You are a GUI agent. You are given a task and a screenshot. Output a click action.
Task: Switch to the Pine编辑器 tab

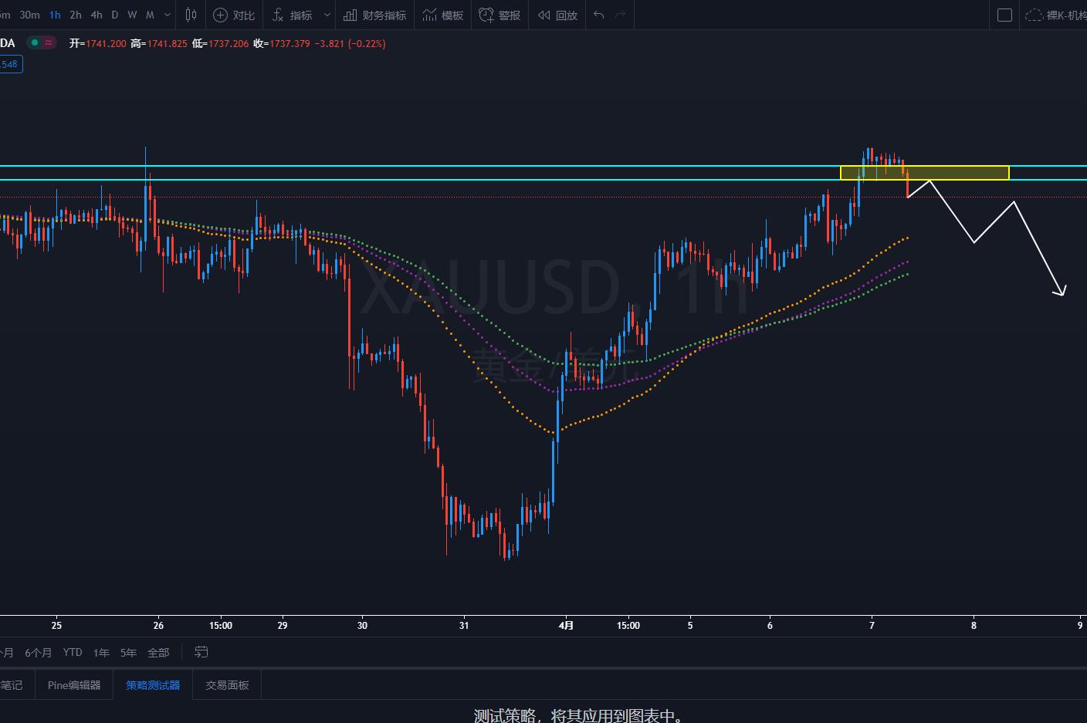(x=74, y=685)
